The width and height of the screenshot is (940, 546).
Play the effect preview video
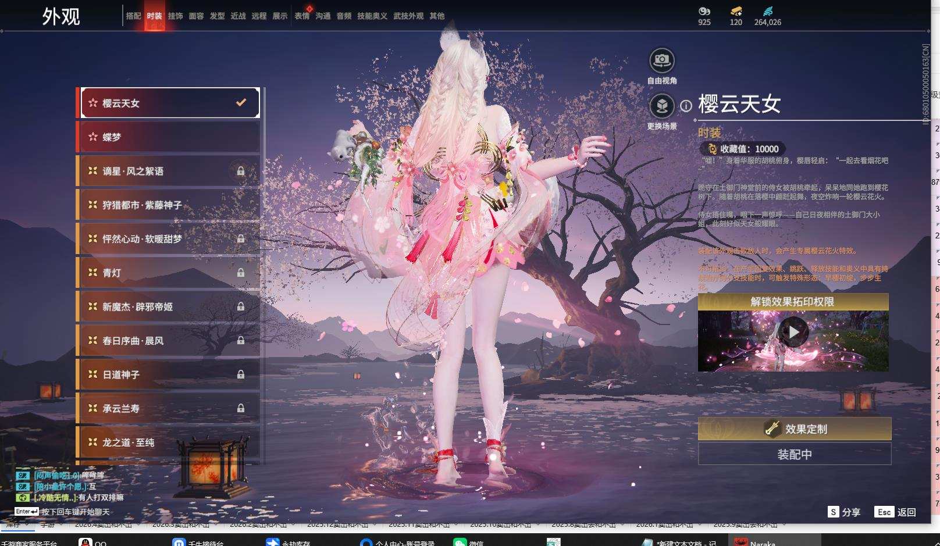(x=793, y=332)
